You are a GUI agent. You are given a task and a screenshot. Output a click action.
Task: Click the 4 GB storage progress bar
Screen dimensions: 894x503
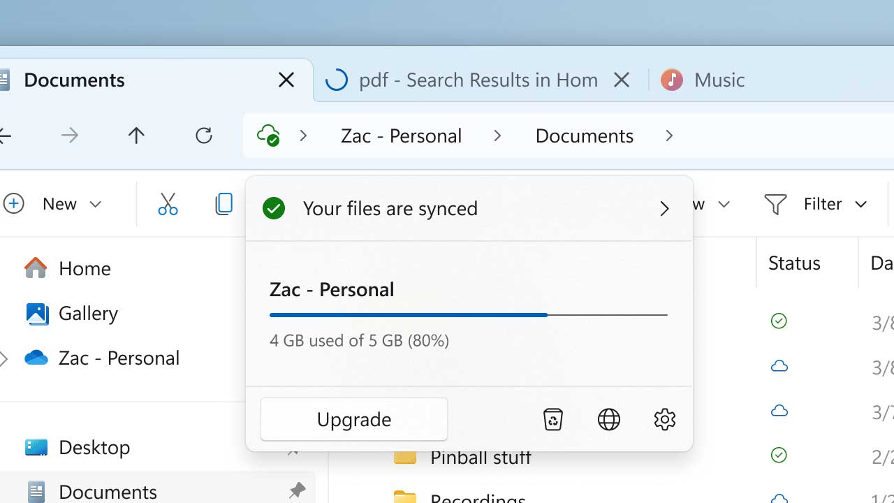469,315
